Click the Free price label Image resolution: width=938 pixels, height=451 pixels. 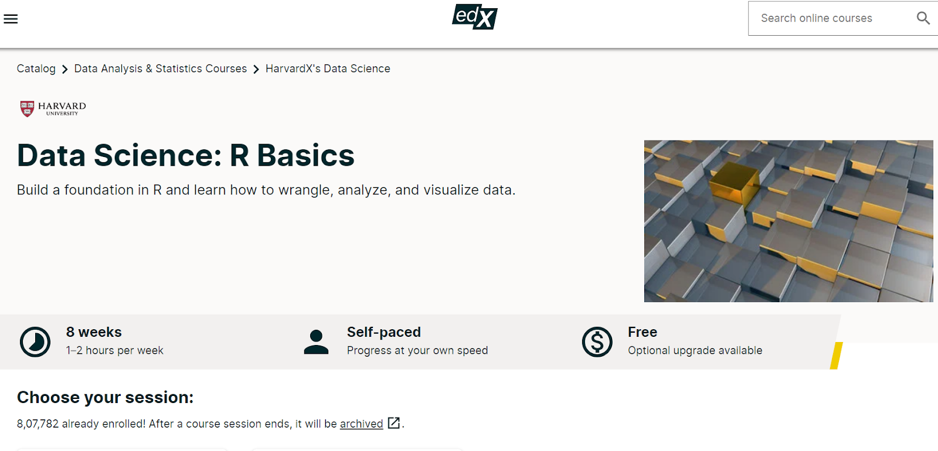642,332
